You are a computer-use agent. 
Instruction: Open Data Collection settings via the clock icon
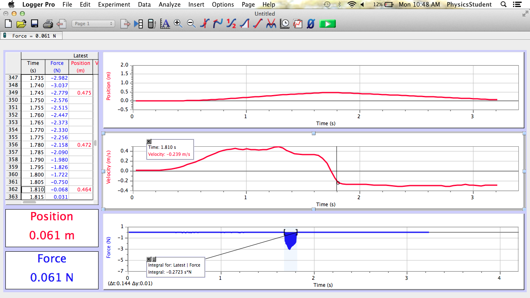pos(284,24)
